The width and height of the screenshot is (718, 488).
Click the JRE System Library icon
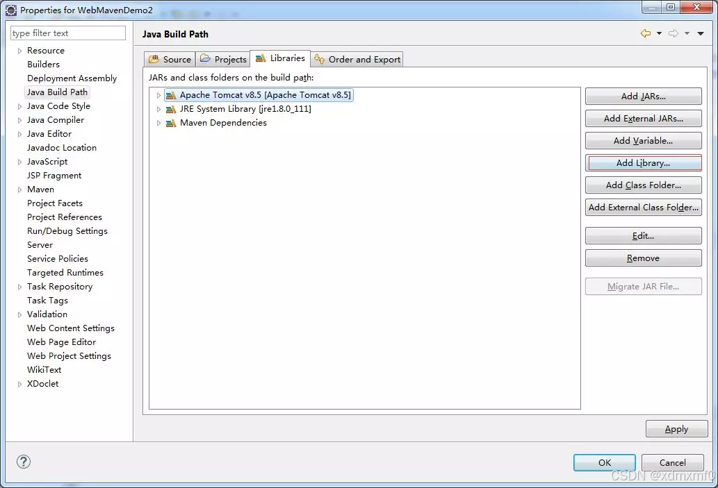tap(171, 109)
